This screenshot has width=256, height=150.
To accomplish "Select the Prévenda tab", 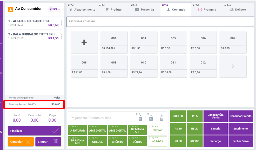I will coord(145,10).
